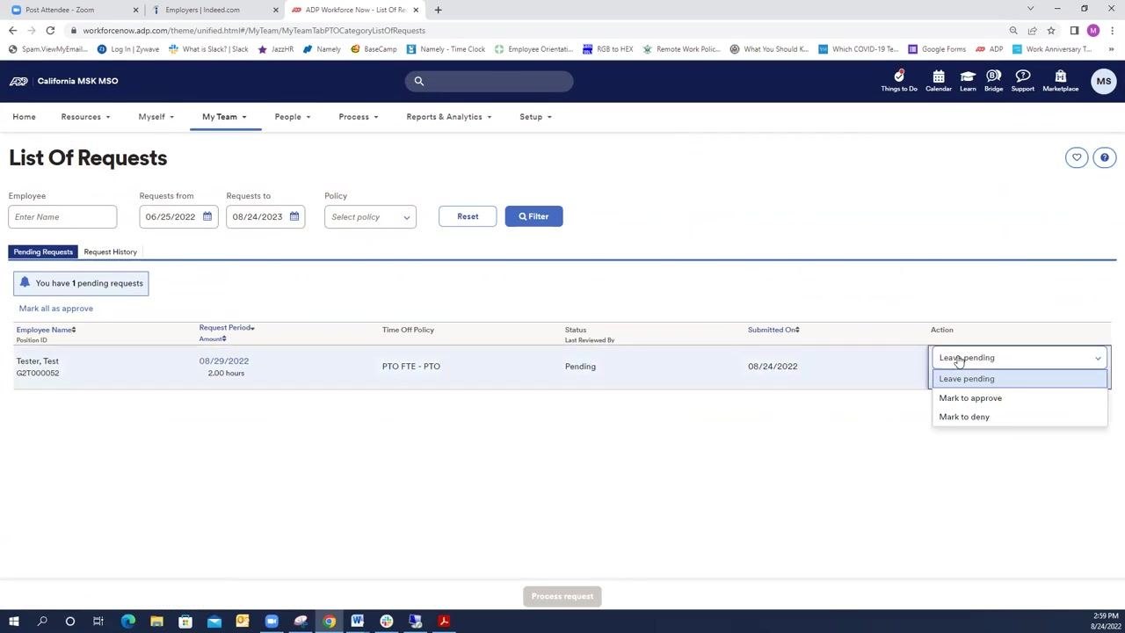The width and height of the screenshot is (1125, 633).
Task: Open a new Chrome tab
Action: [x=438, y=10]
